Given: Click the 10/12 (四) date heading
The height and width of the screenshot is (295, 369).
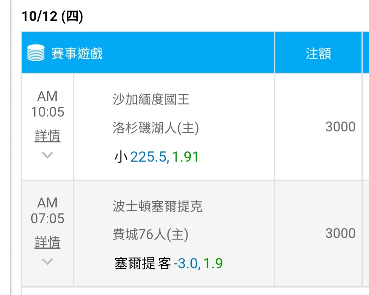Looking at the screenshot, I should (x=52, y=17).
